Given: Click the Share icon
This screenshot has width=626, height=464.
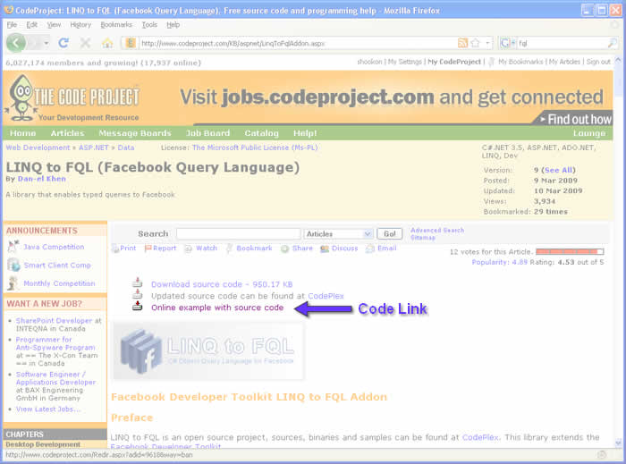Looking at the screenshot, I should 284,249.
